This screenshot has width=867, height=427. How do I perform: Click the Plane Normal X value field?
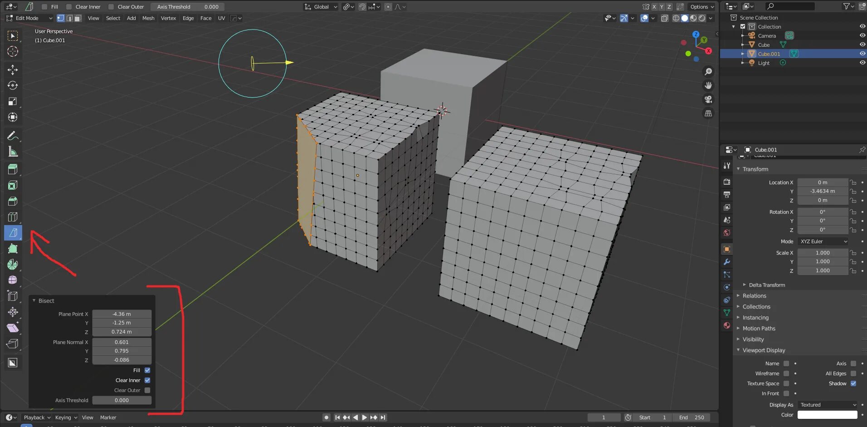122,342
